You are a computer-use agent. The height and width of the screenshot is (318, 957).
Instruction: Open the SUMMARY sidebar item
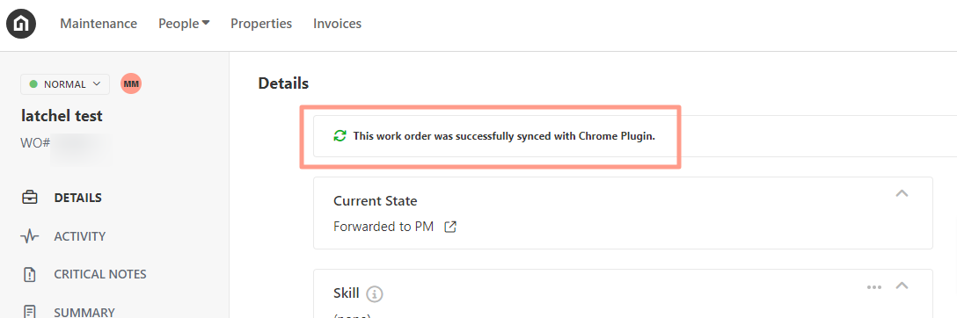(84, 313)
